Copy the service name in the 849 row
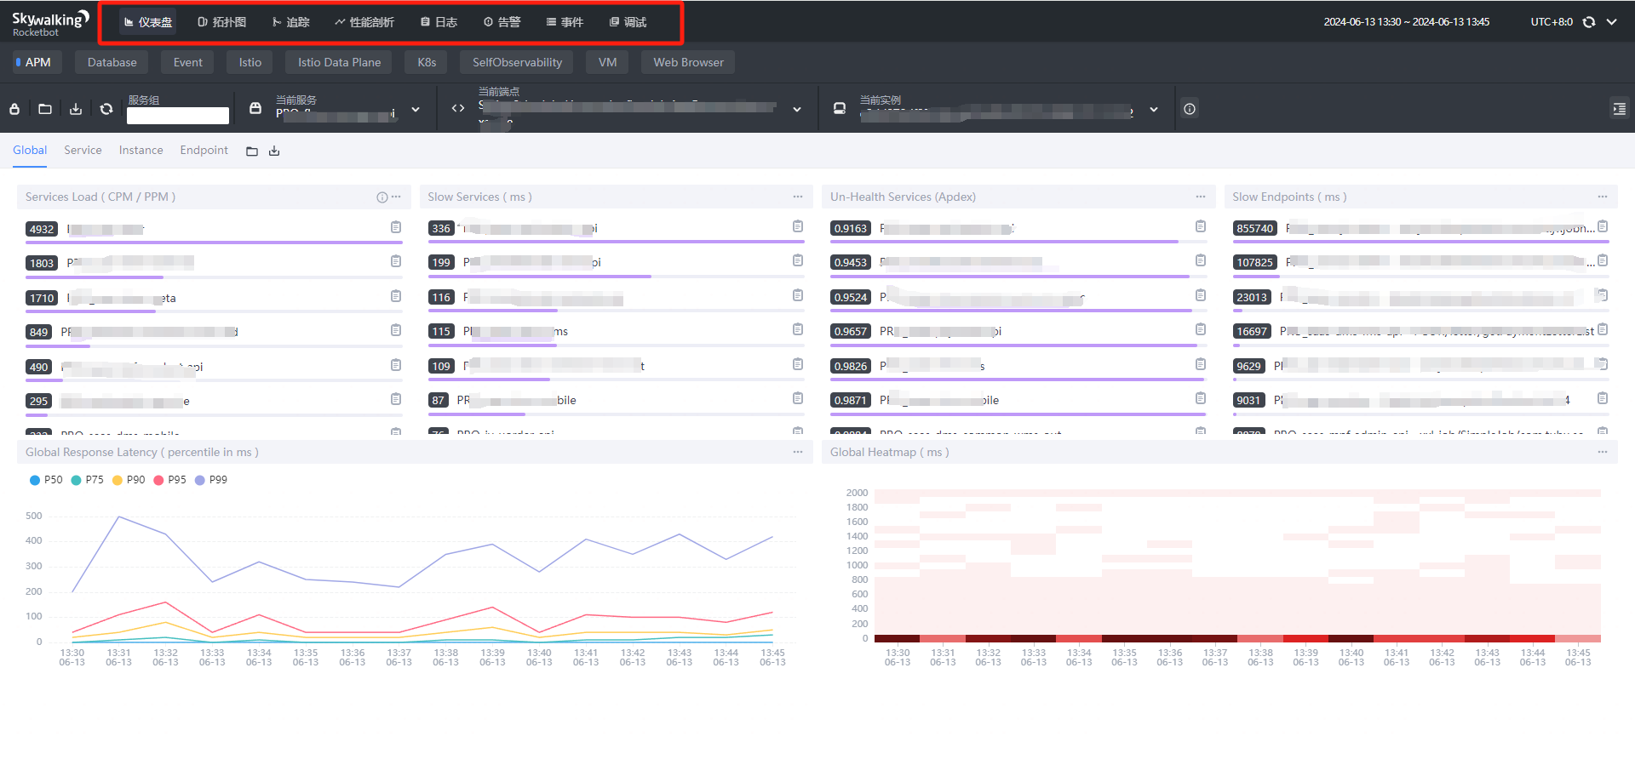 coord(396,330)
